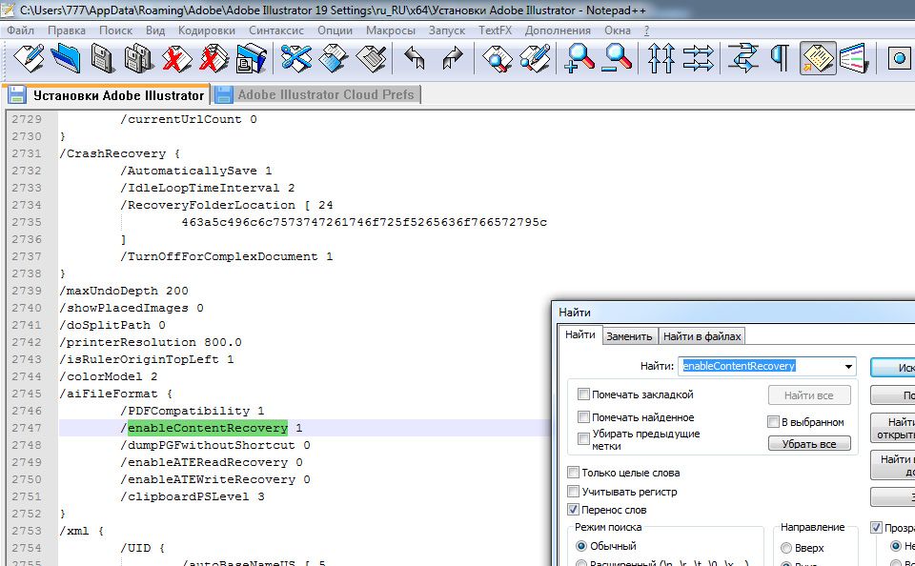Check the 'В выбранном' option

point(773,421)
